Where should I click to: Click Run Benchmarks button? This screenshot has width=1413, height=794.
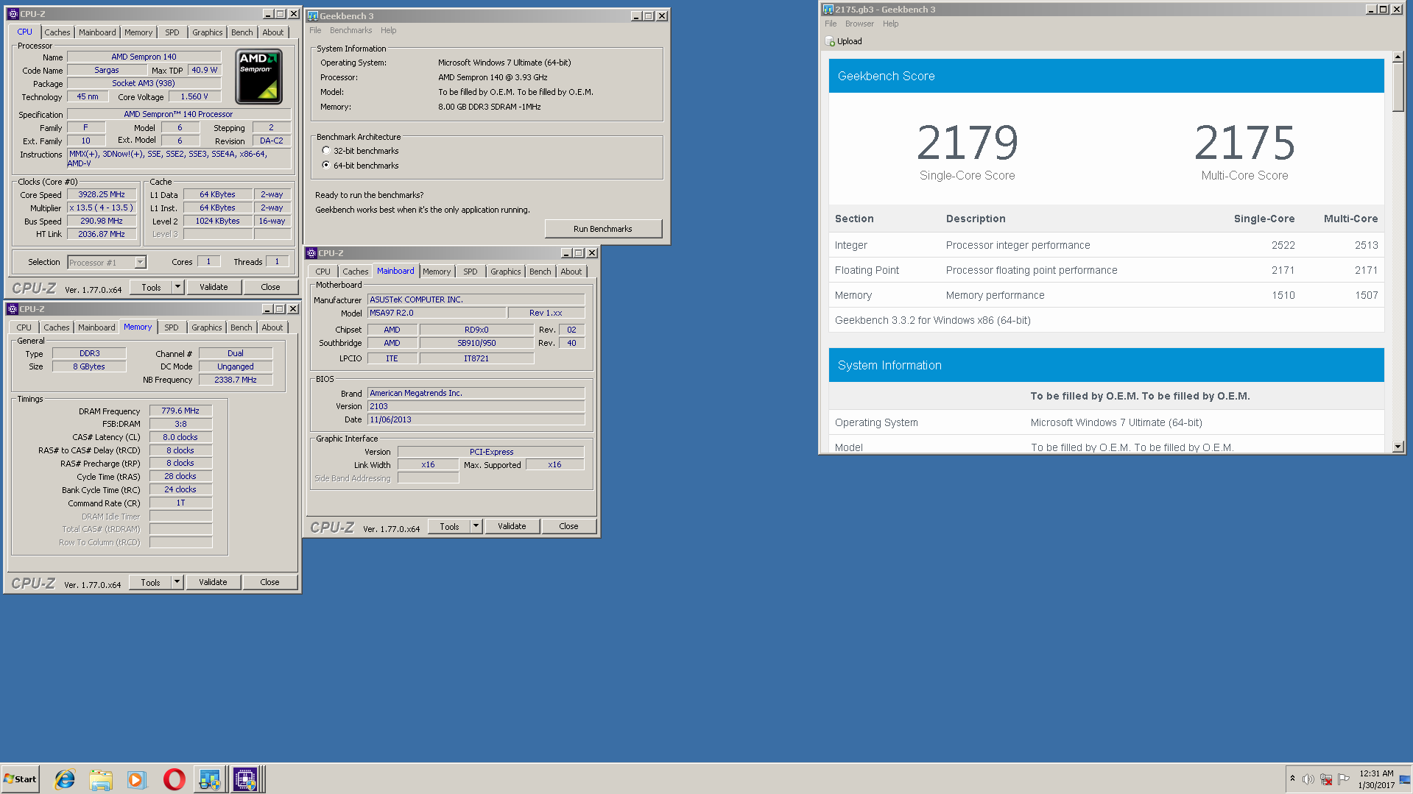click(x=603, y=229)
